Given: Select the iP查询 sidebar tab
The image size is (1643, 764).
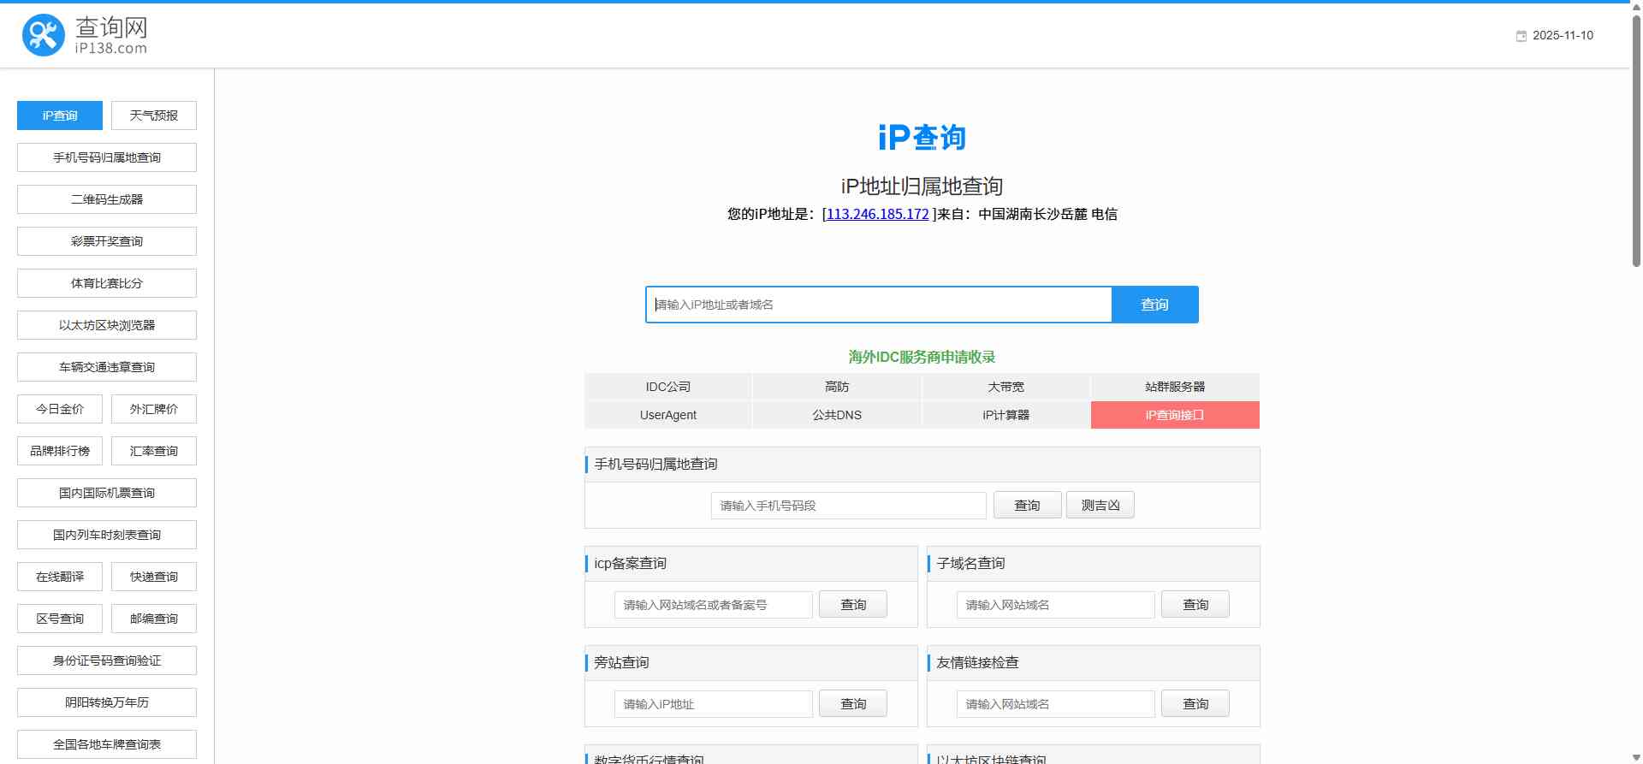Looking at the screenshot, I should click(60, 115).
